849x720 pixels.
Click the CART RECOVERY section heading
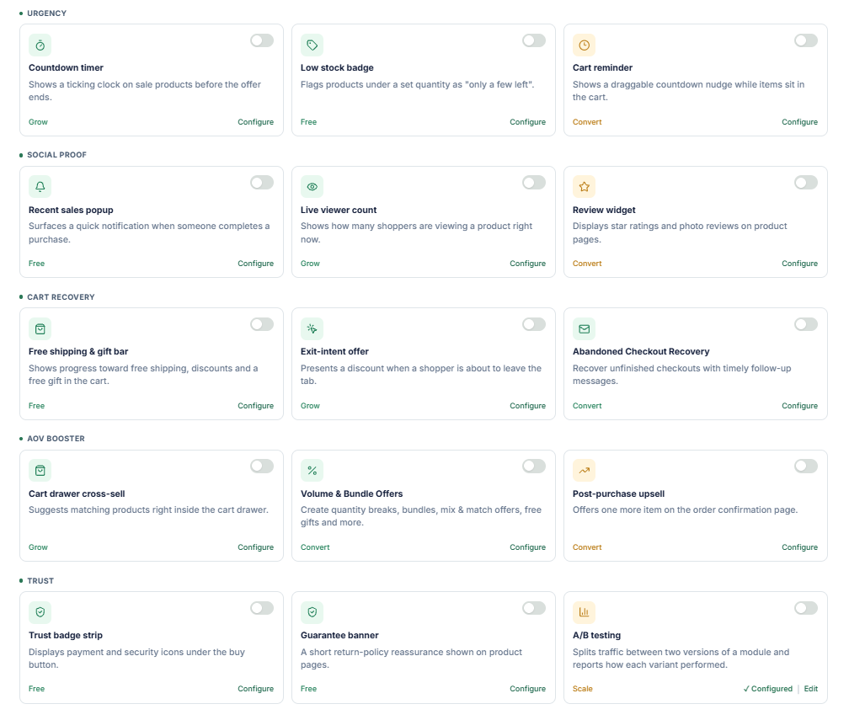(x=61, y=297)
